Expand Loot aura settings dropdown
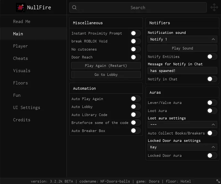Image resolution: width=221 pixels, height=184 pixels. pos(182,125)
